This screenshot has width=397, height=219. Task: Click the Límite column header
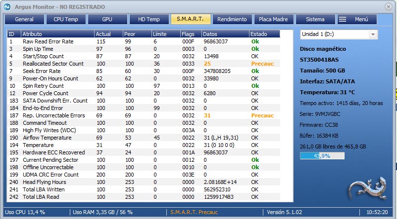[x=166, y=34]
